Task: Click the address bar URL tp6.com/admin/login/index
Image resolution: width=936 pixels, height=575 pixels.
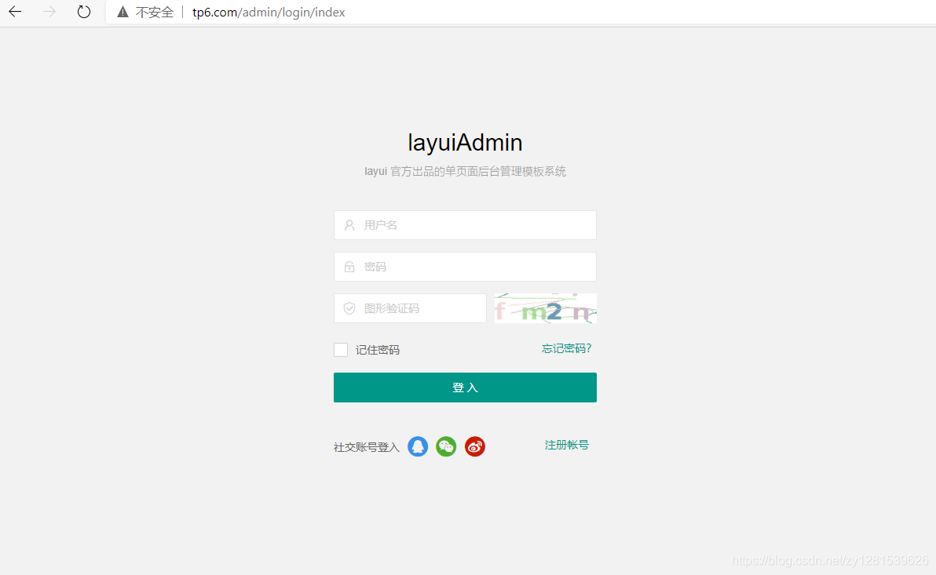Action: click(269, 13)
